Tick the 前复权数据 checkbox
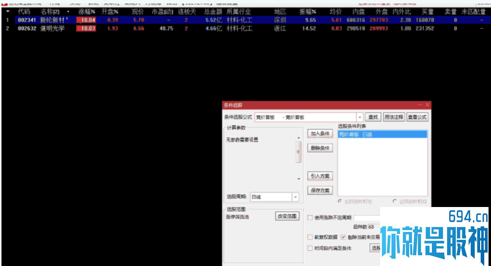The image size is (491, 266). [x=310, y=237]
